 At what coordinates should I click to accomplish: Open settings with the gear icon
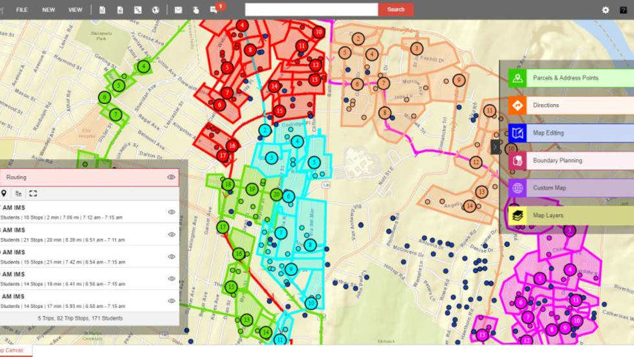click(606, 10)
